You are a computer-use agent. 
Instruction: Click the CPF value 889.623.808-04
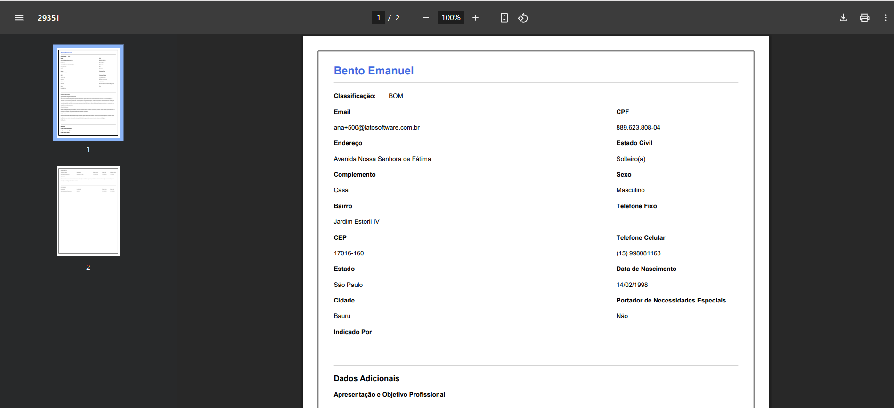tap(638, 127)
